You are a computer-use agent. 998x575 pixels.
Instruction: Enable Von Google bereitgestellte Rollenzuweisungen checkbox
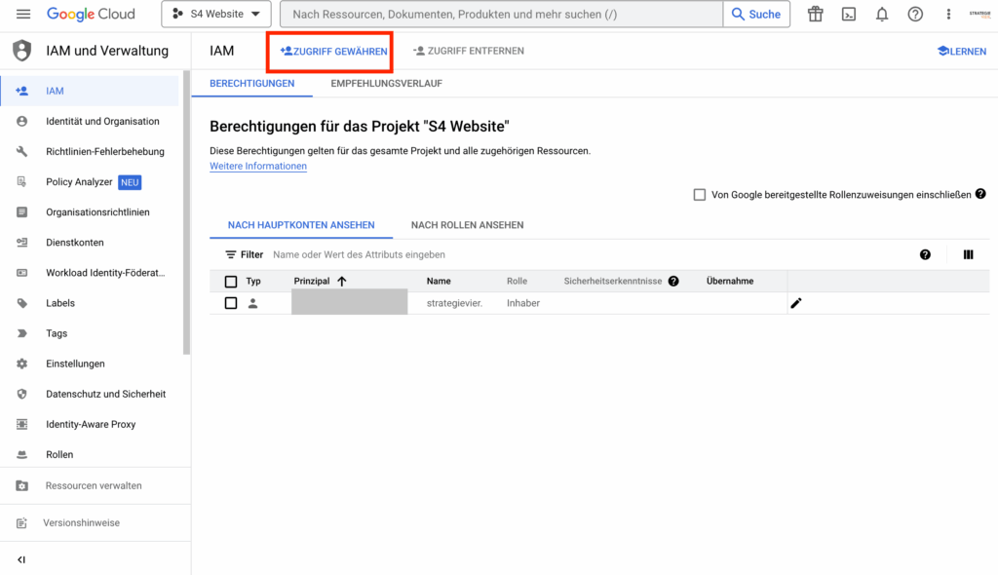(700, 195)
